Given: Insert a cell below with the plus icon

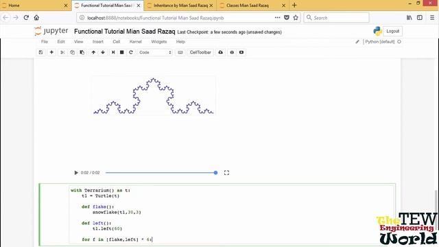Looking at the screenshot, I should point(51,52).
